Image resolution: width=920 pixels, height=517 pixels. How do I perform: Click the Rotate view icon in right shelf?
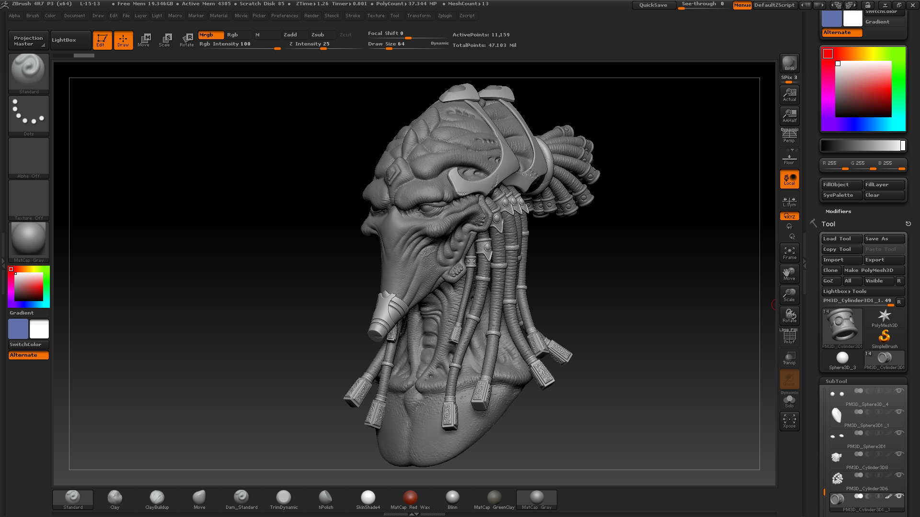pyautogui.click(x=789, y=315)
